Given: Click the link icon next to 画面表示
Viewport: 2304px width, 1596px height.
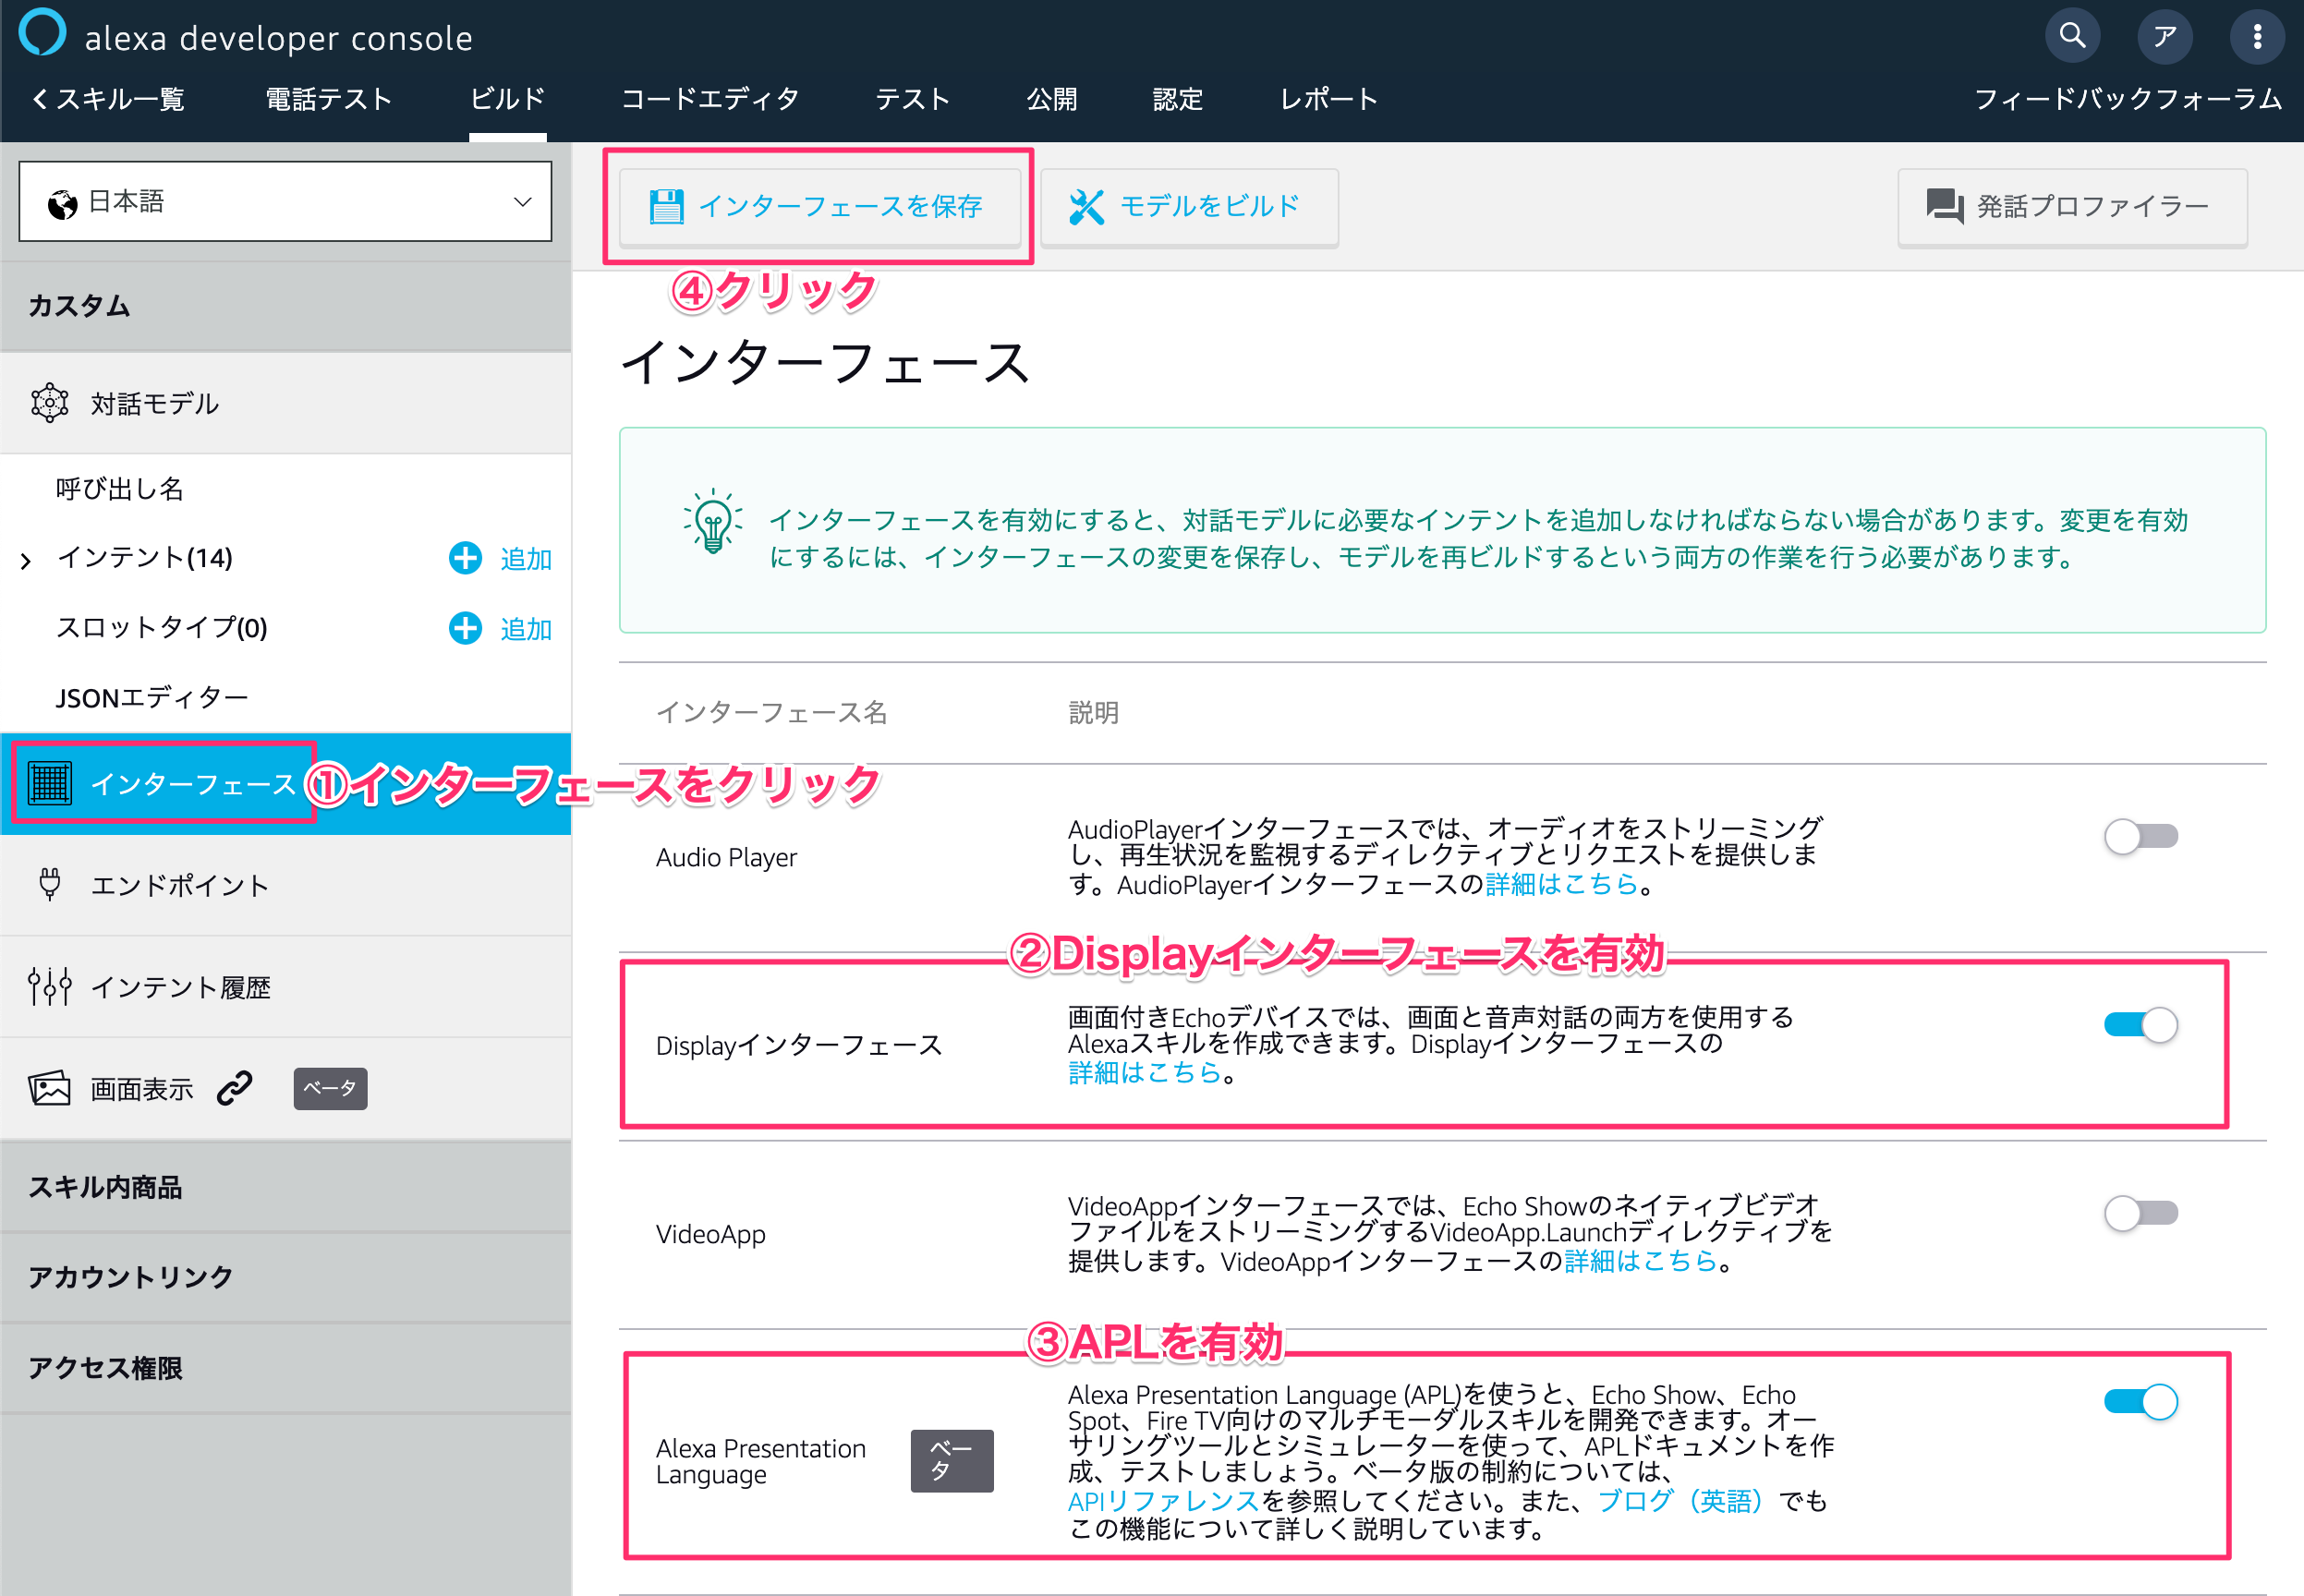Looking at the screenshot, I should tap(235, 1088).
